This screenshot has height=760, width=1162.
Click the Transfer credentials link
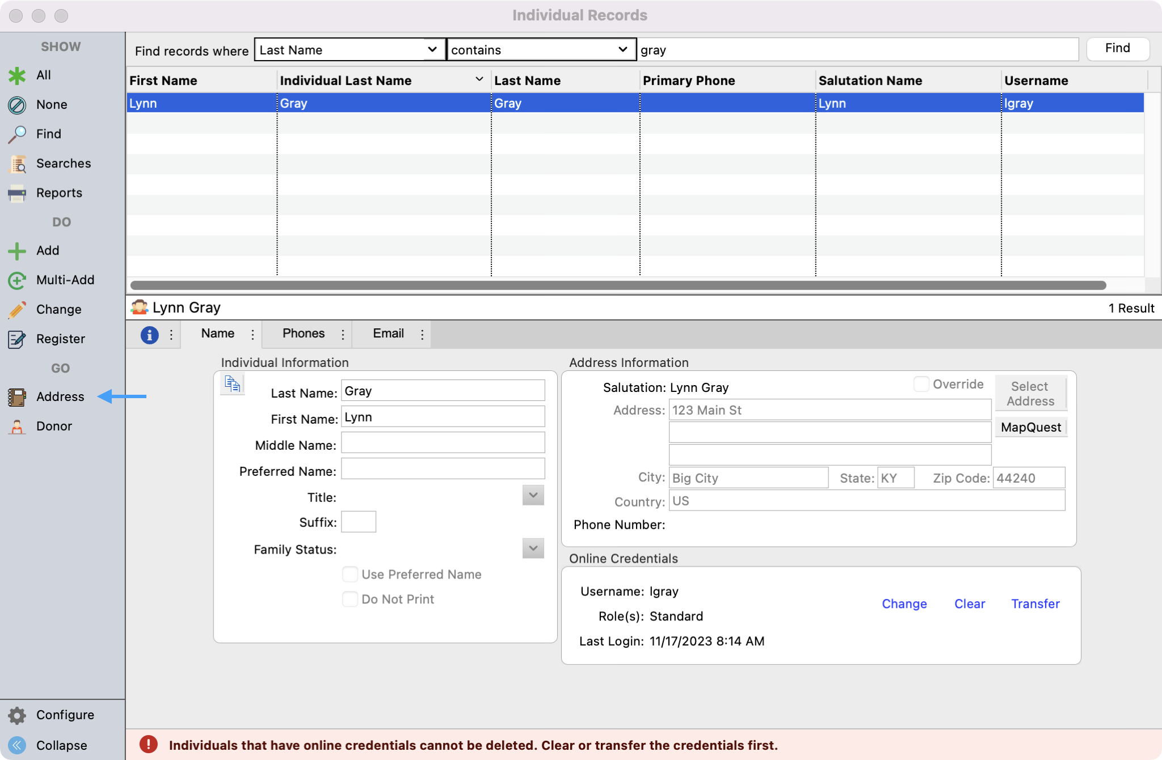pos(1035,603)
